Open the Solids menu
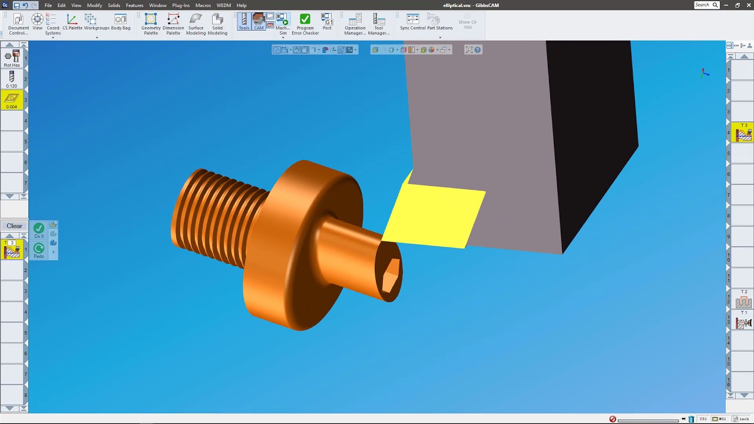The width and height of the screenshot is (754, 424). pyautogui.click(x=114, y=5)
